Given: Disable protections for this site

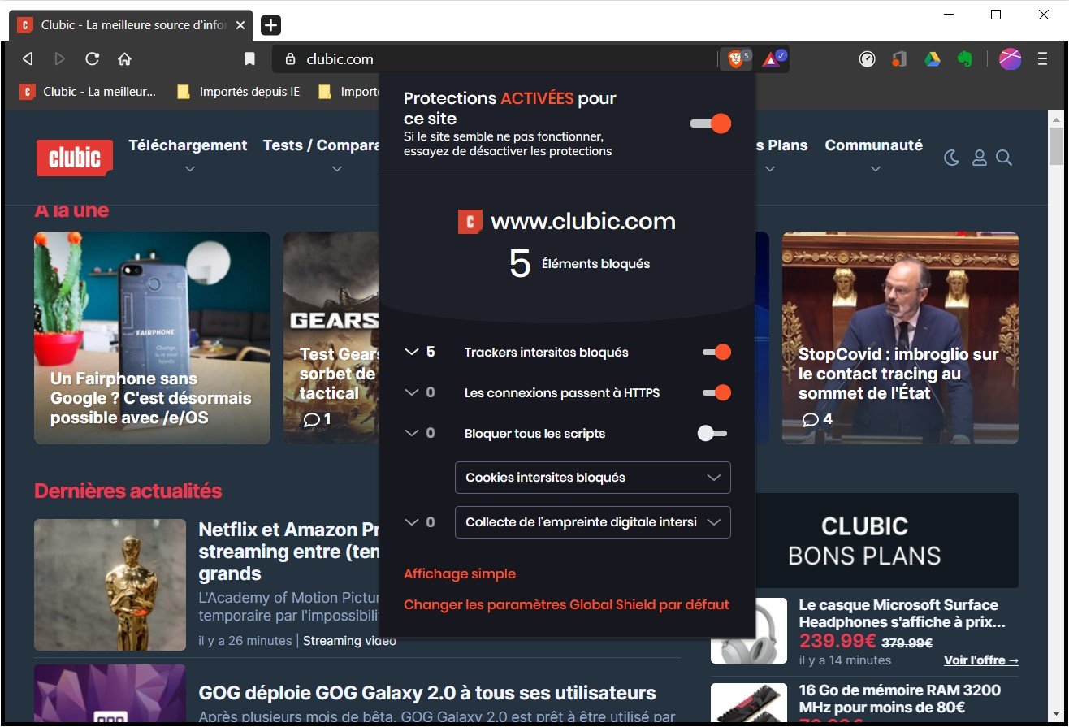Looking at the screenshot, I should click(710, 123).
